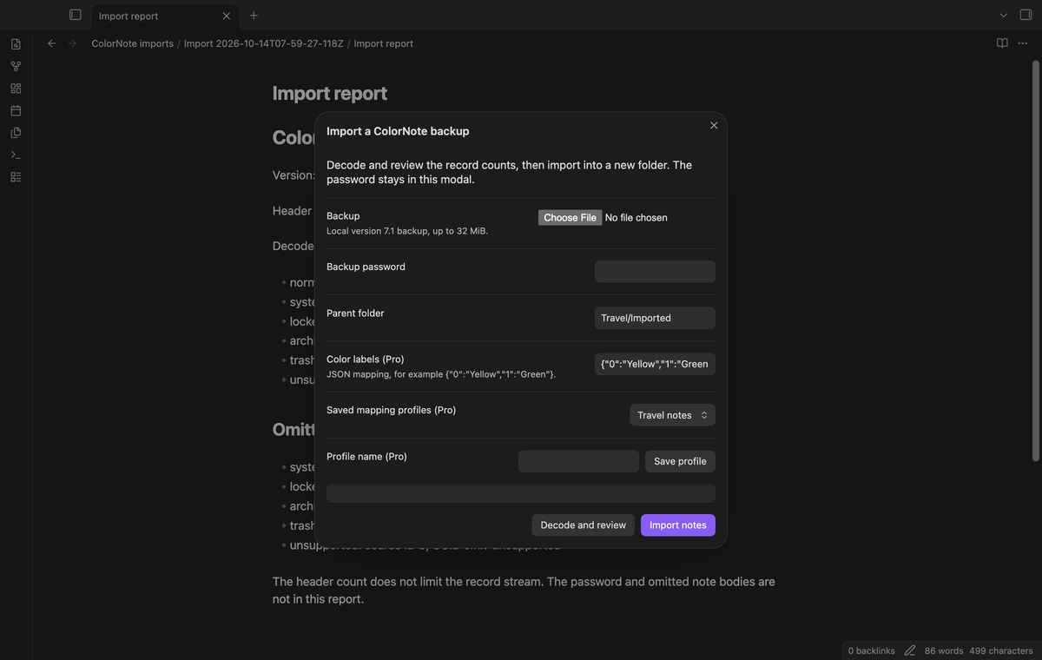The width and height of the screenshot is (1042, 660).
Task: Click the Save profile button
Action: click(680, 461)
